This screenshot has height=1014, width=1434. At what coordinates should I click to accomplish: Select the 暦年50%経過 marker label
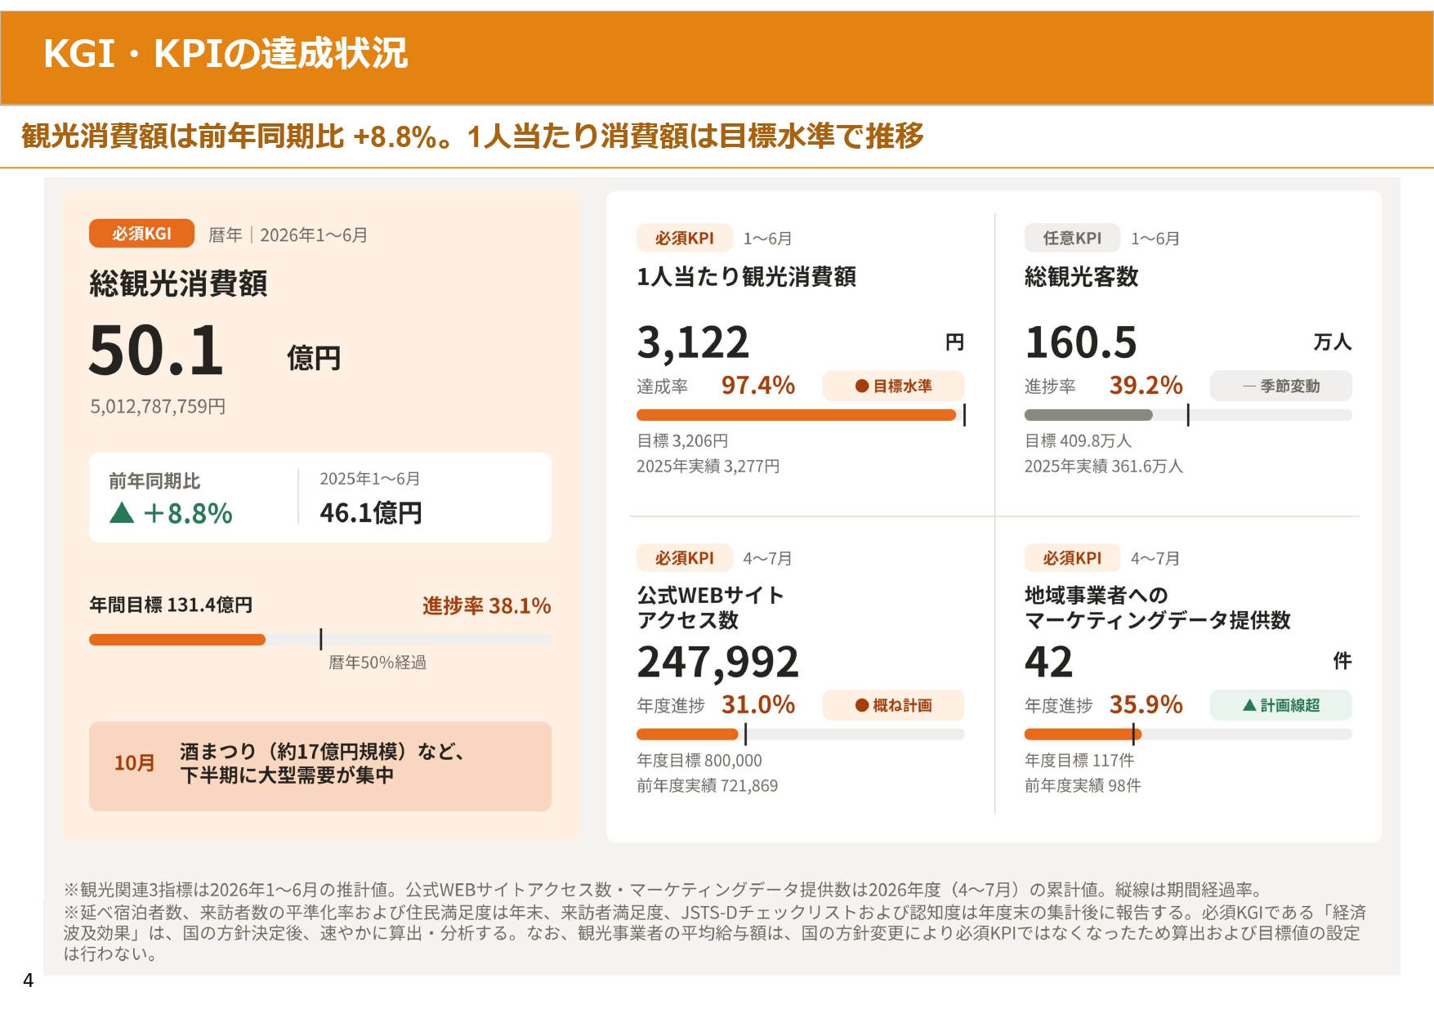(377, 662)
